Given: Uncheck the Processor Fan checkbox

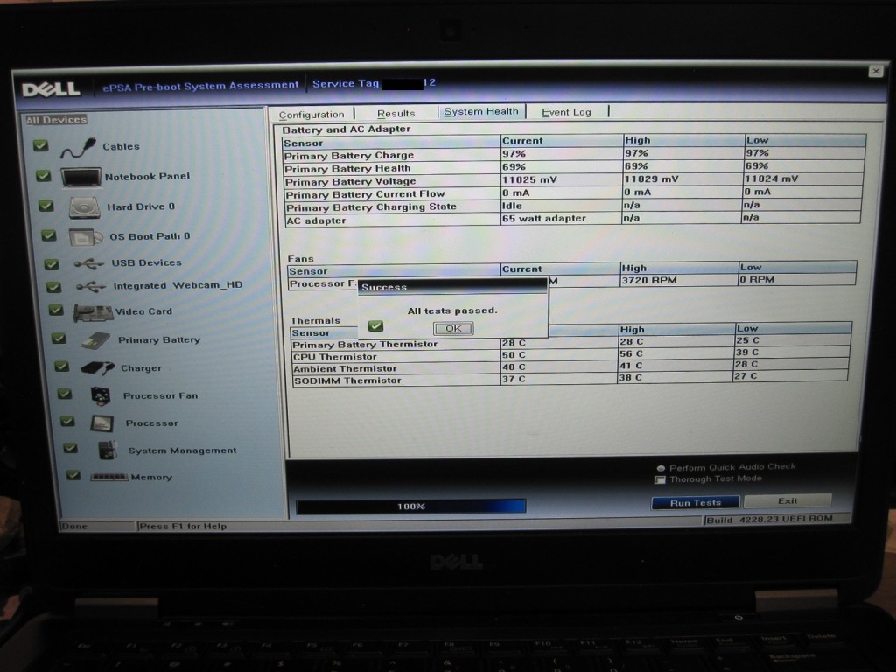Looking at the screenshot, I should [65, 394].
